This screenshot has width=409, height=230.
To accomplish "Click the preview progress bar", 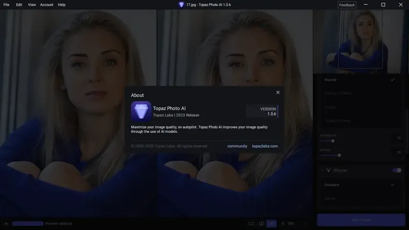I will [x=28, y=224].
